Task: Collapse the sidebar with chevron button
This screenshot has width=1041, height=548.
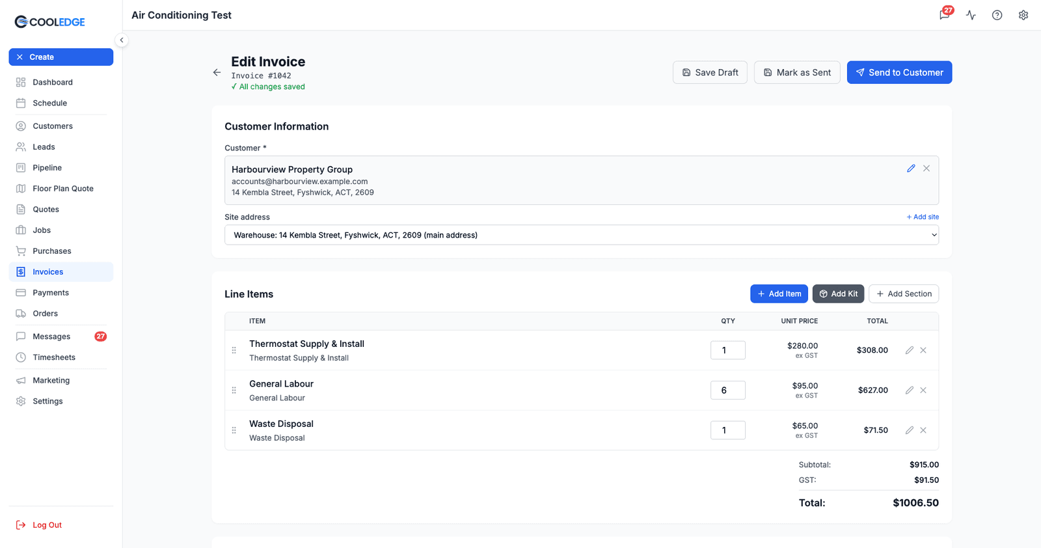Action: tap(122, 40)
